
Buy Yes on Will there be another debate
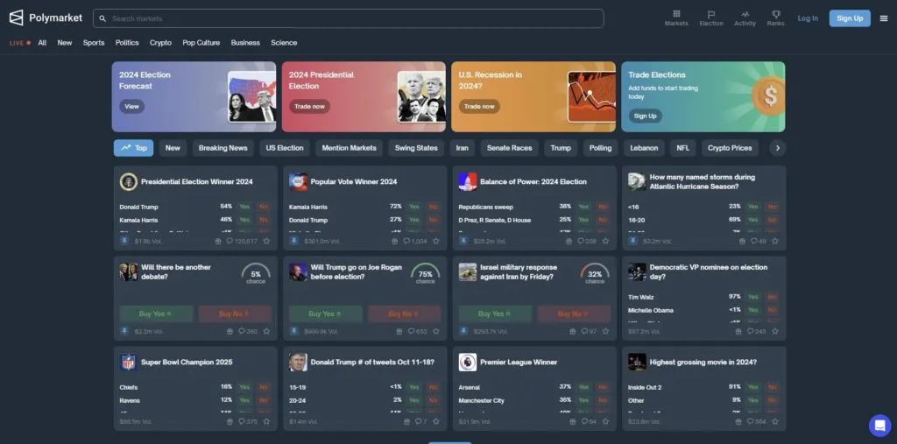156,314
